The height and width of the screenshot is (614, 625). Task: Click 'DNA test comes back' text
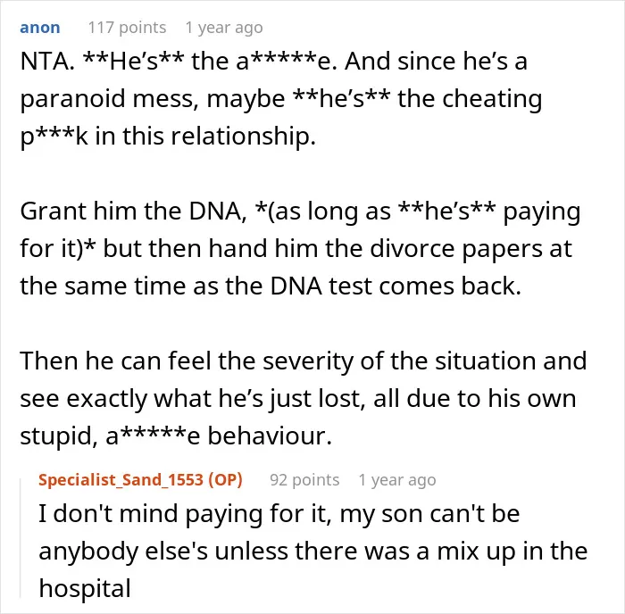396,286
